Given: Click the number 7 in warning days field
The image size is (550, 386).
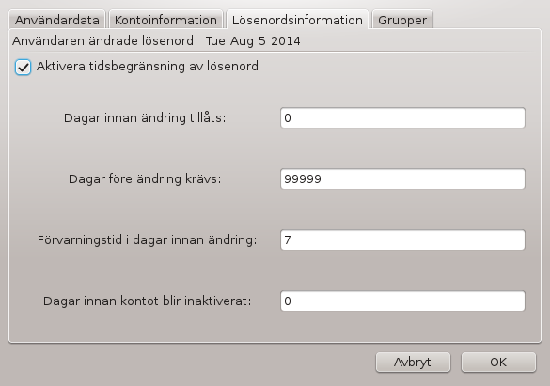Looking at the screenshot, I should (x=288, y=239).
